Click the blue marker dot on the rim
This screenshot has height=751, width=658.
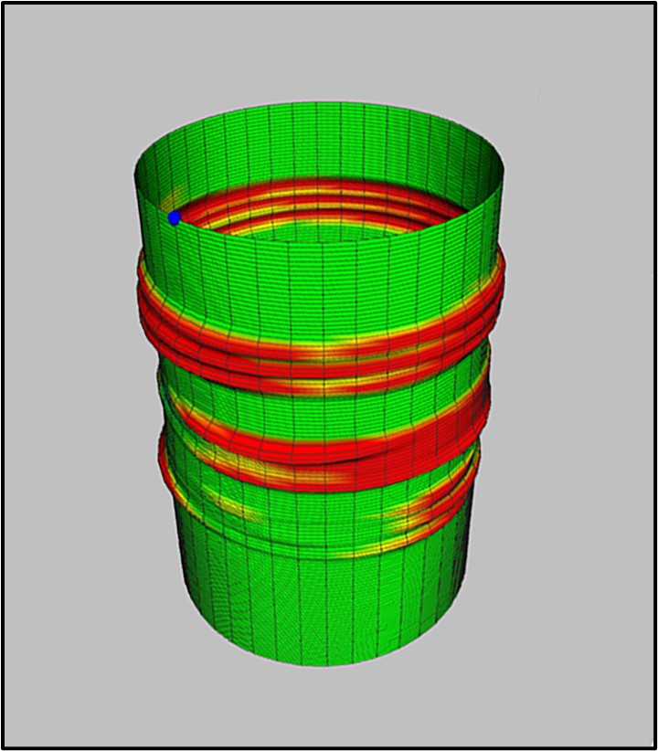click(175, 217)
